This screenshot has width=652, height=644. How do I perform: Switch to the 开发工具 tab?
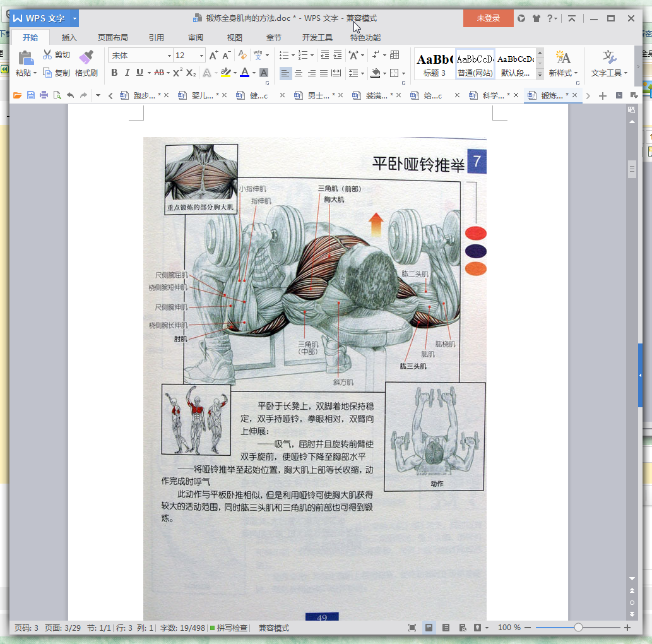pos(317,37)
